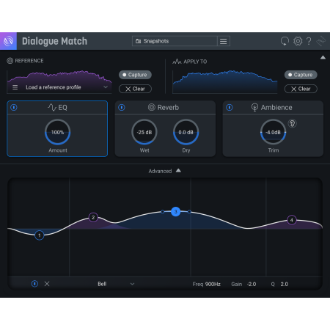The image size is (330, 330).
Task: Toggle the selected EQ band power
Action: click(34, 284)
